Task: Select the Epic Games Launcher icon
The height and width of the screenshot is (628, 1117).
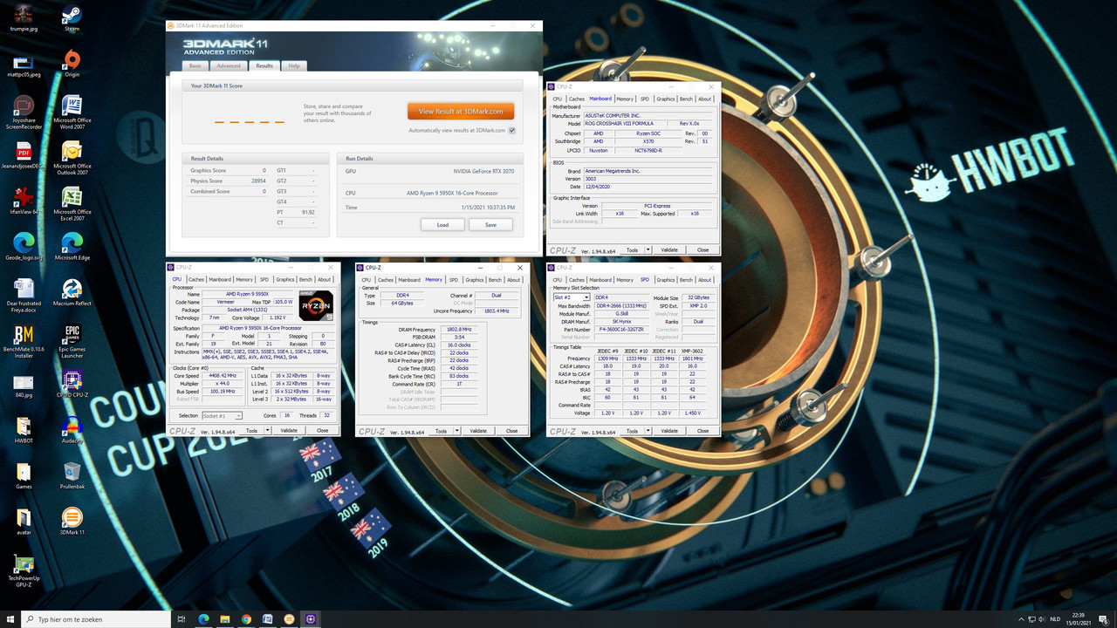Action: [72, 341]
